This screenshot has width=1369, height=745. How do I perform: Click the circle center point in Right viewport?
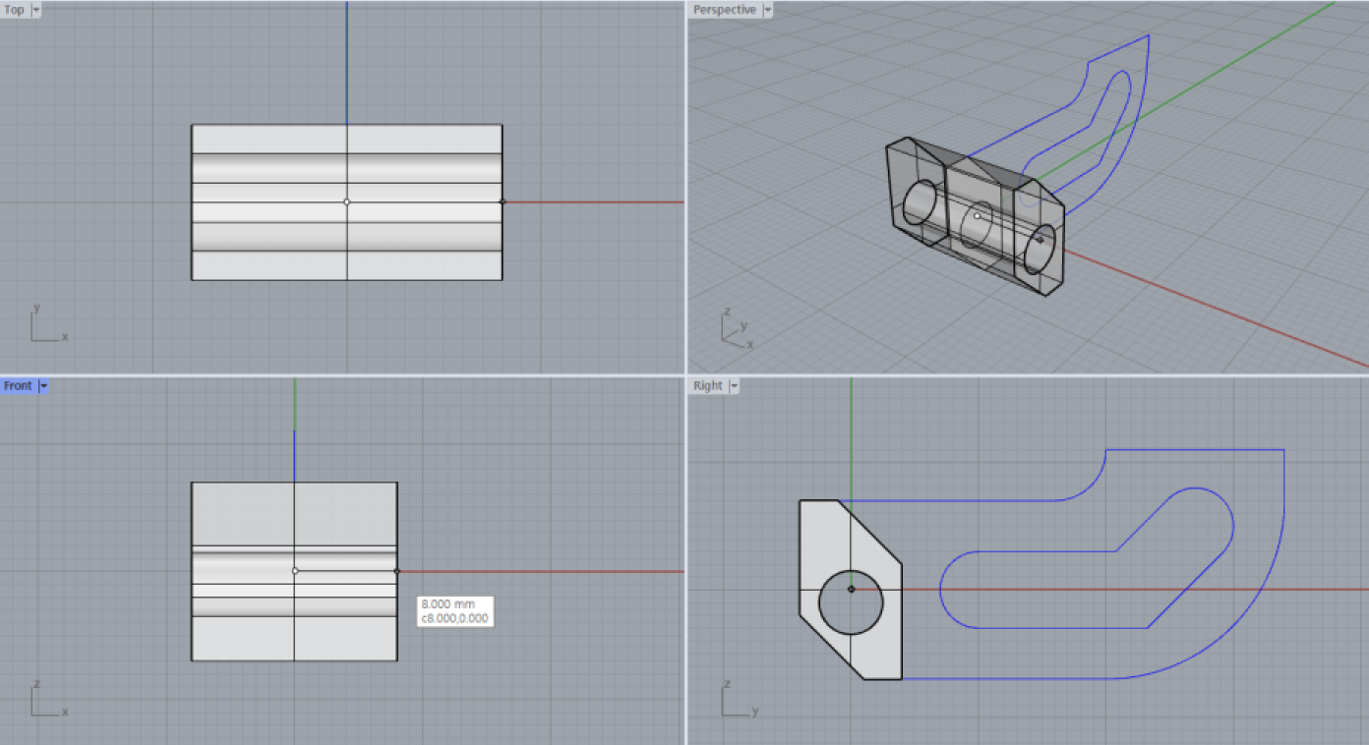click(851, 590)
